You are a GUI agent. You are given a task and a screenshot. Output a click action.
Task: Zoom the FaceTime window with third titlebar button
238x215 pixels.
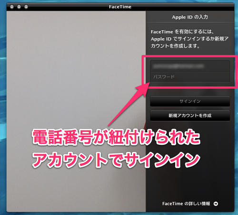[x=26, y=7]
